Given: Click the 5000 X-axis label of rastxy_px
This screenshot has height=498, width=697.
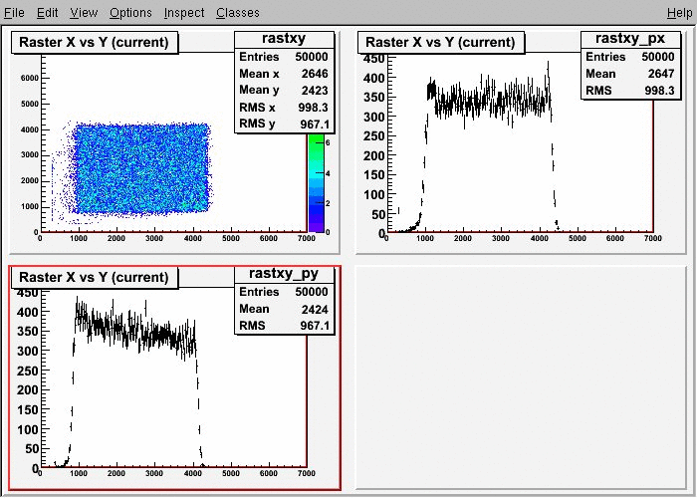Looking at the screenshot, I should coord(577,238).
